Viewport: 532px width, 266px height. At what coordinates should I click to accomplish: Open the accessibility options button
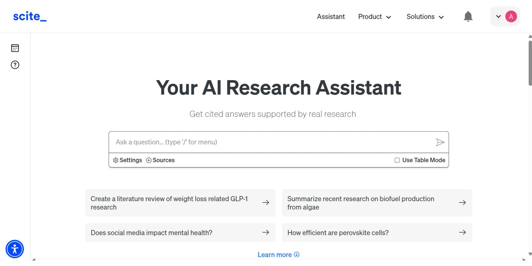[15, 249]
